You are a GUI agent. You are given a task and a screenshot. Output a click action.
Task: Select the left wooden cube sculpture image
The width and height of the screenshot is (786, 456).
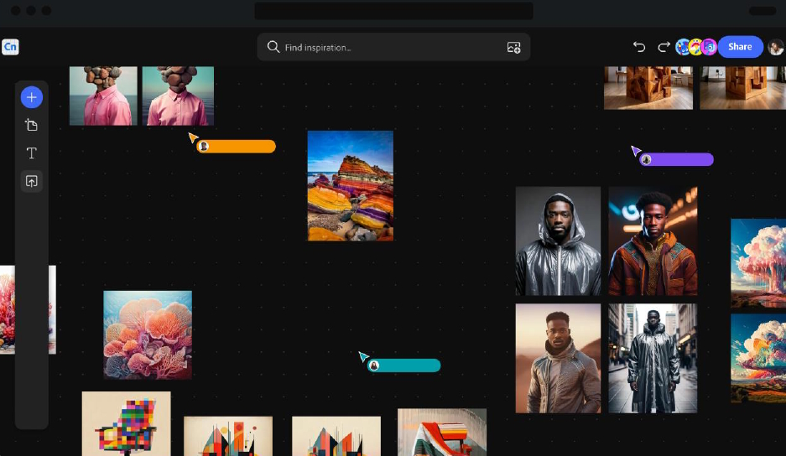[648, 88]
